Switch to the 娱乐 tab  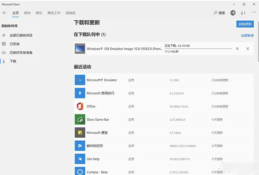tap(39, 13)
